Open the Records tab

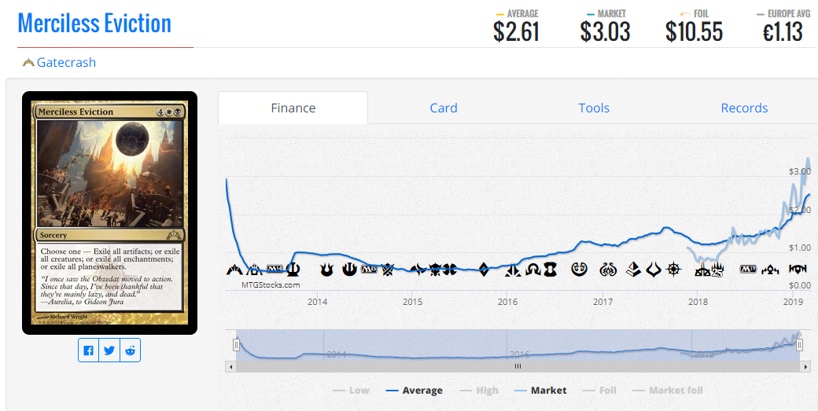click(x=744, y=108)
